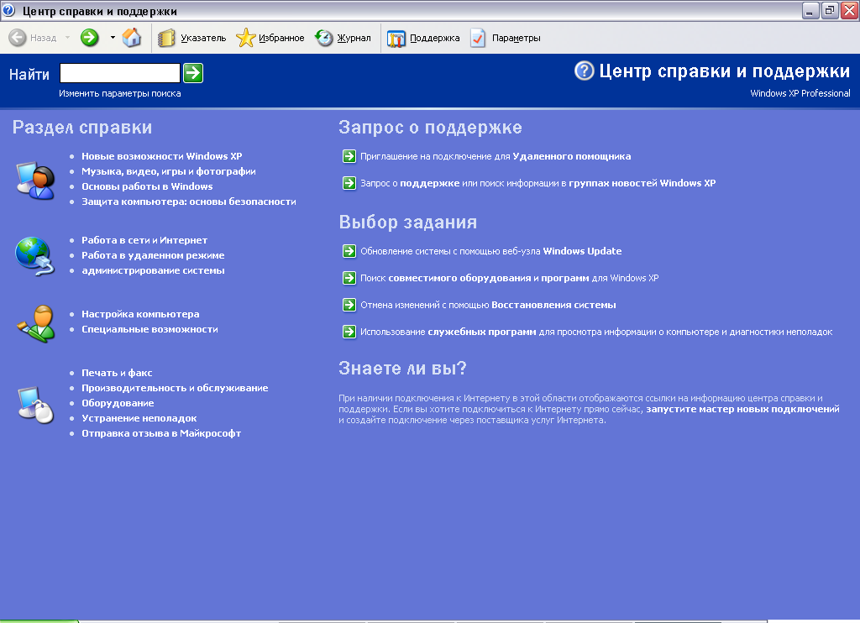860x623 pixels.
Task: Open 'Работа в удаленном режиме'
Action: tap(153, 255)
